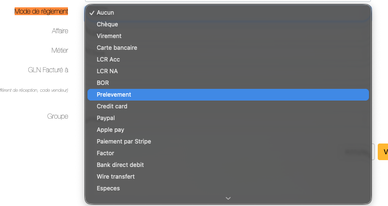Choose Chèque as payment mode

coord(108,24)
